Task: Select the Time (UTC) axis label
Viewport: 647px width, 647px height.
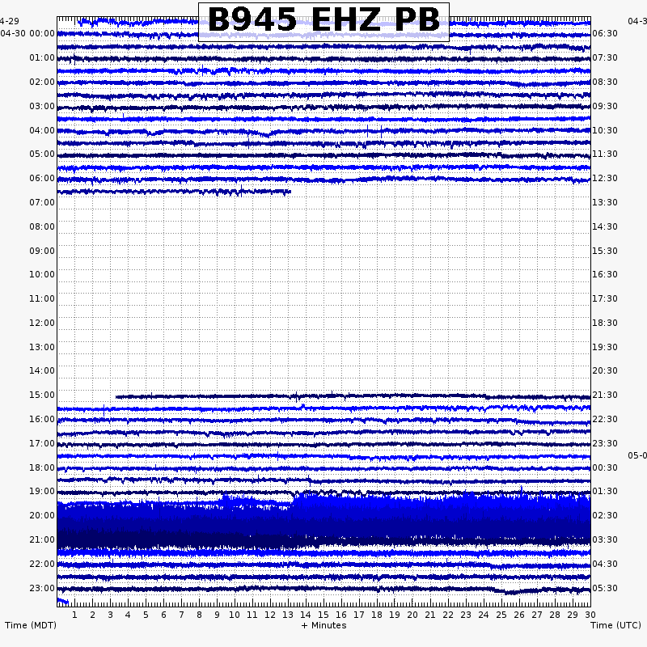Action: 615,625
